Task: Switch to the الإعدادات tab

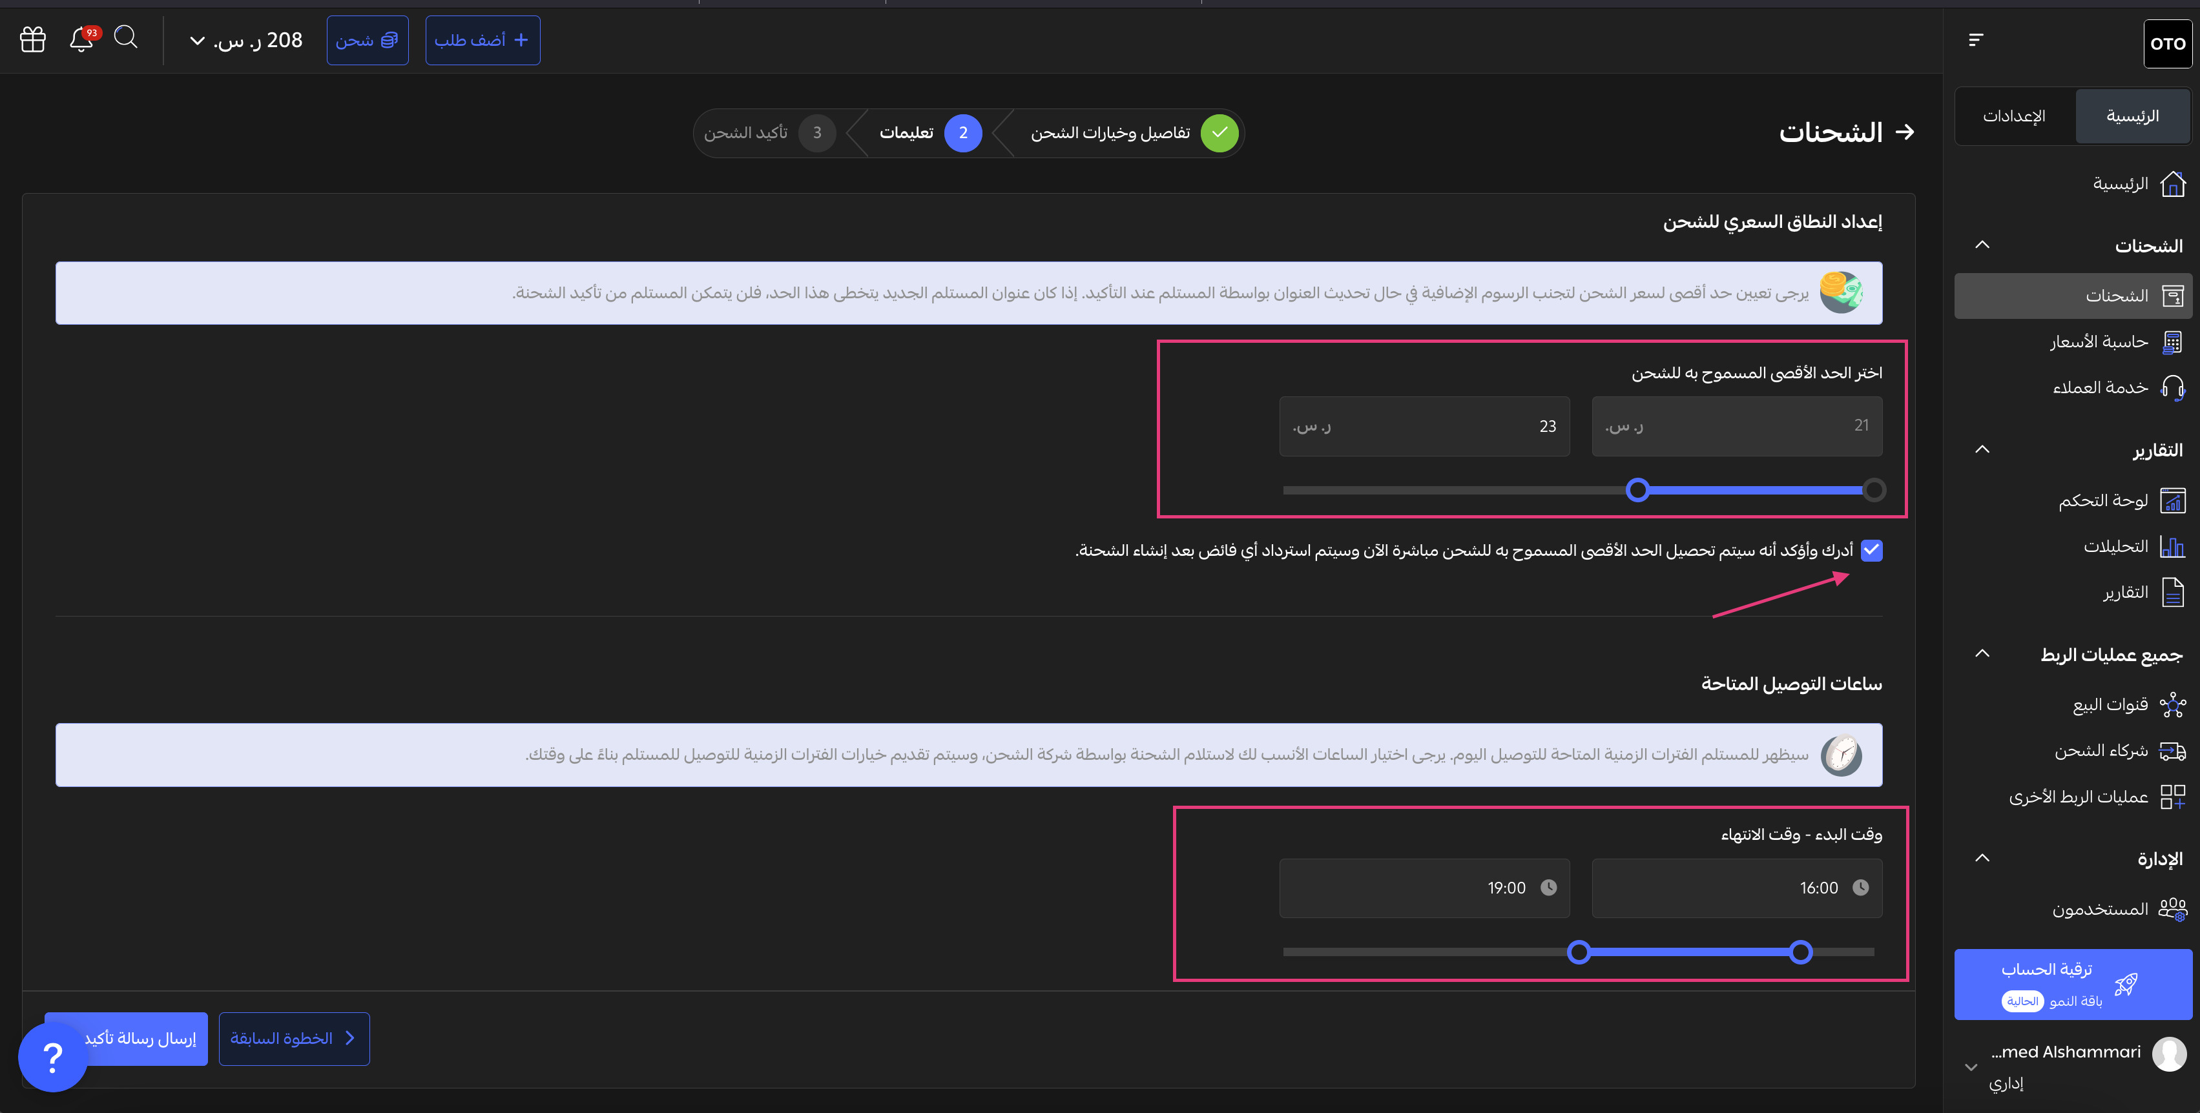Action: [x=2014, y=116]
